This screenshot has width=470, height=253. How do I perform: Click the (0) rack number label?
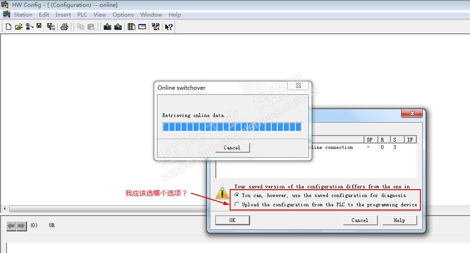34,225
